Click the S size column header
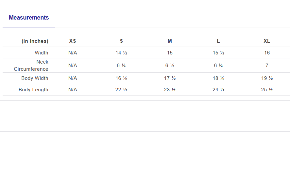Viewport: 290px width, 178px height. (121, 41)
